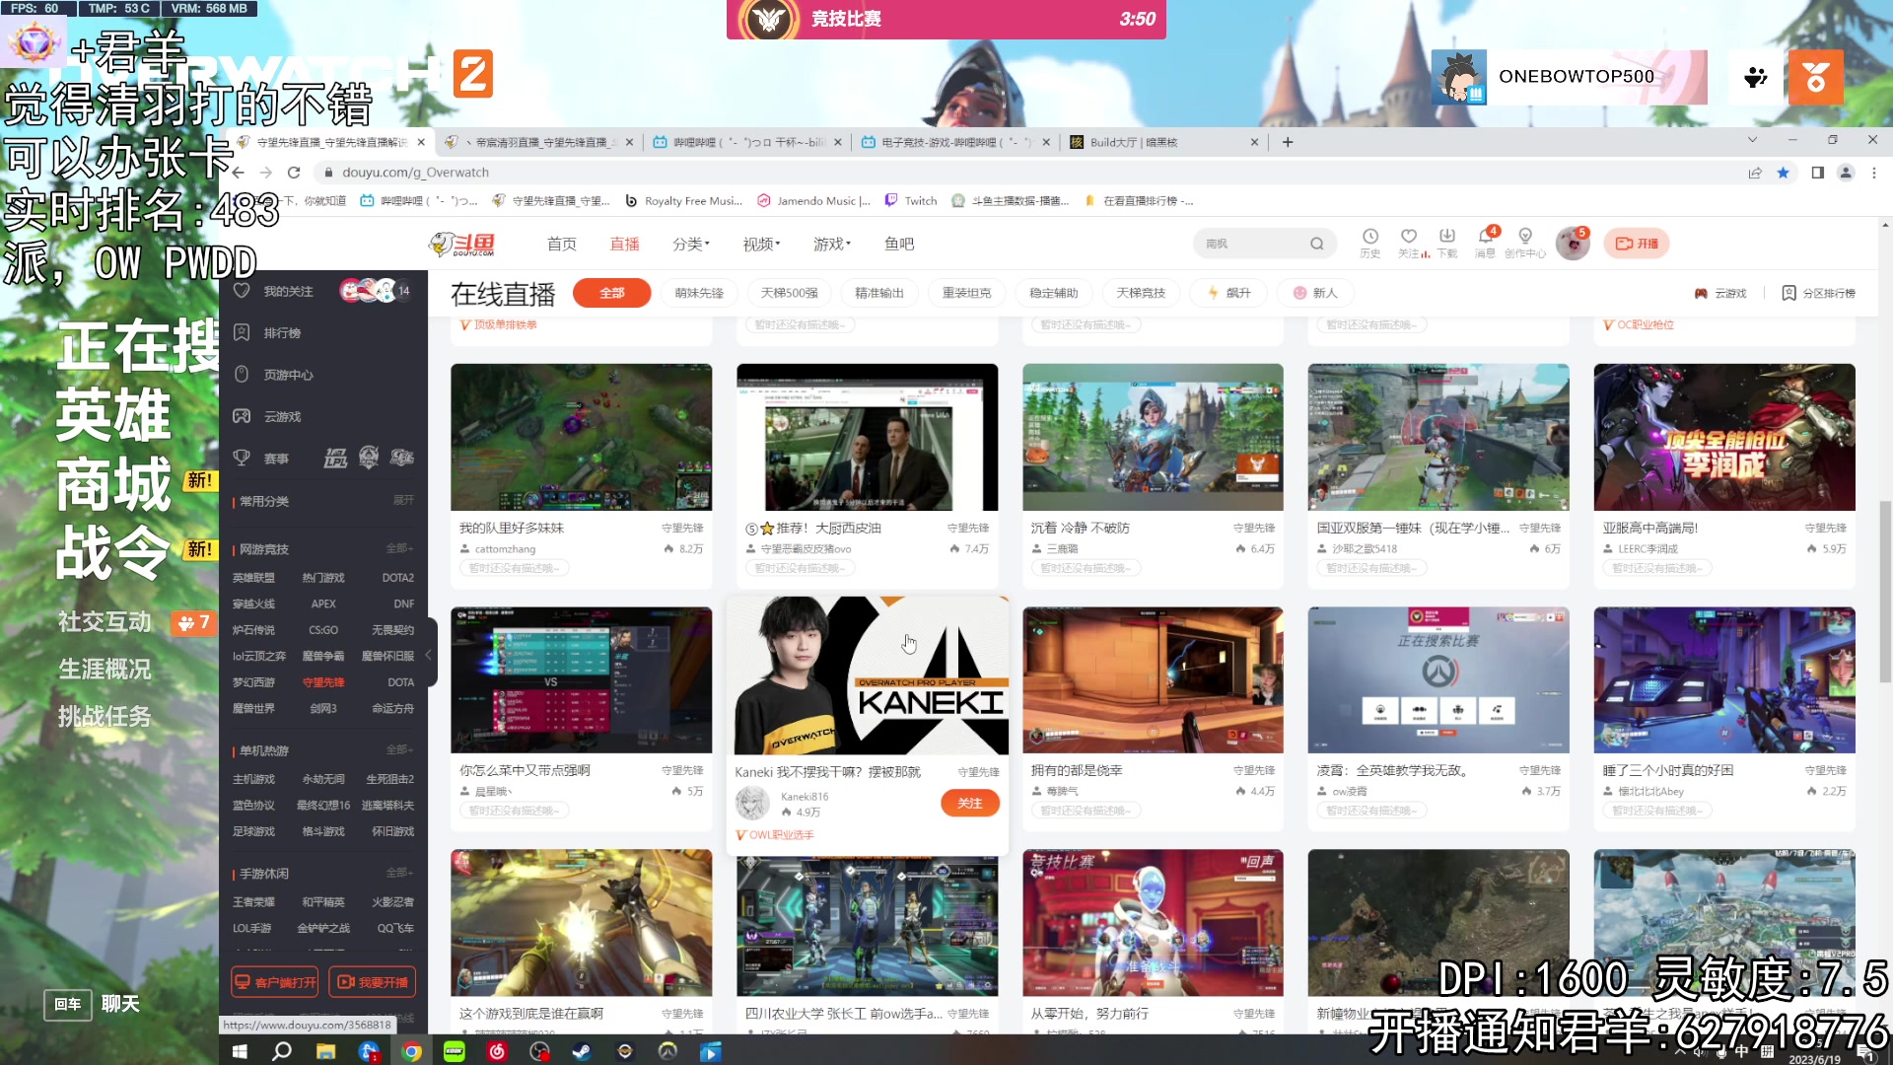Click the 开播 start streaming button
Screen dimensions: 1893x1065
click(x=1636, y=244)
